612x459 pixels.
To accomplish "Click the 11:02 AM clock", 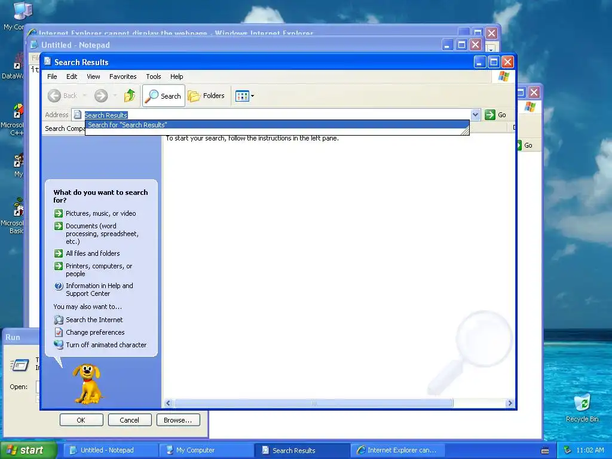I will pos(590,450).
